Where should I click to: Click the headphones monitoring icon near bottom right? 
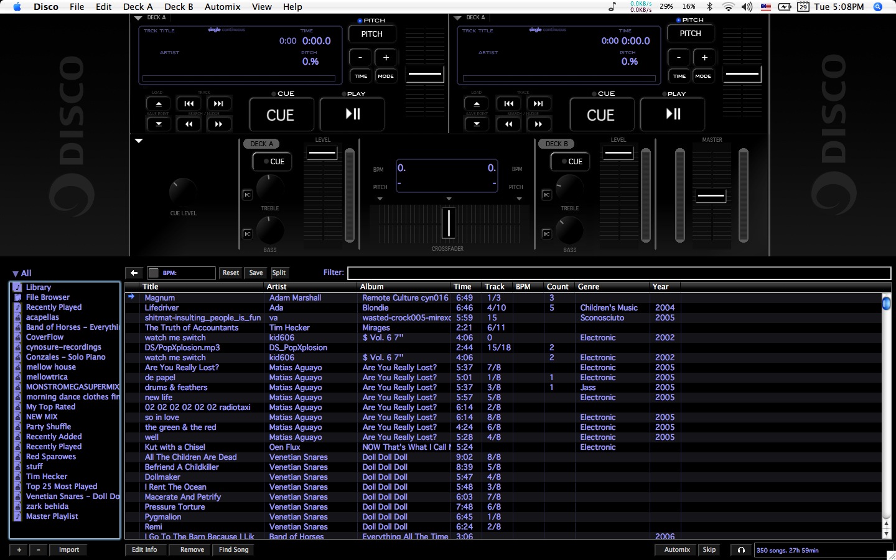[741, 549]
